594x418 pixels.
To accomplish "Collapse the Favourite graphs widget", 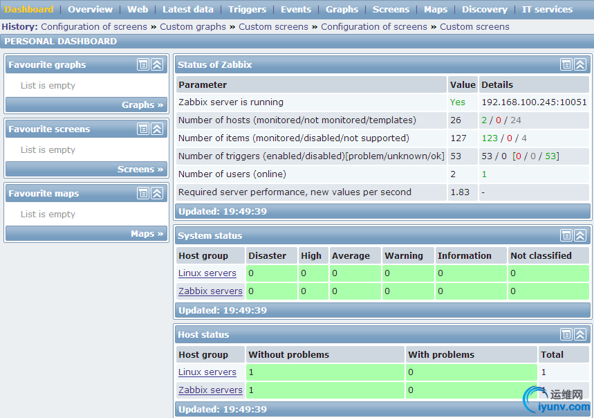I will pyautogui.click(x=157, y=65).
